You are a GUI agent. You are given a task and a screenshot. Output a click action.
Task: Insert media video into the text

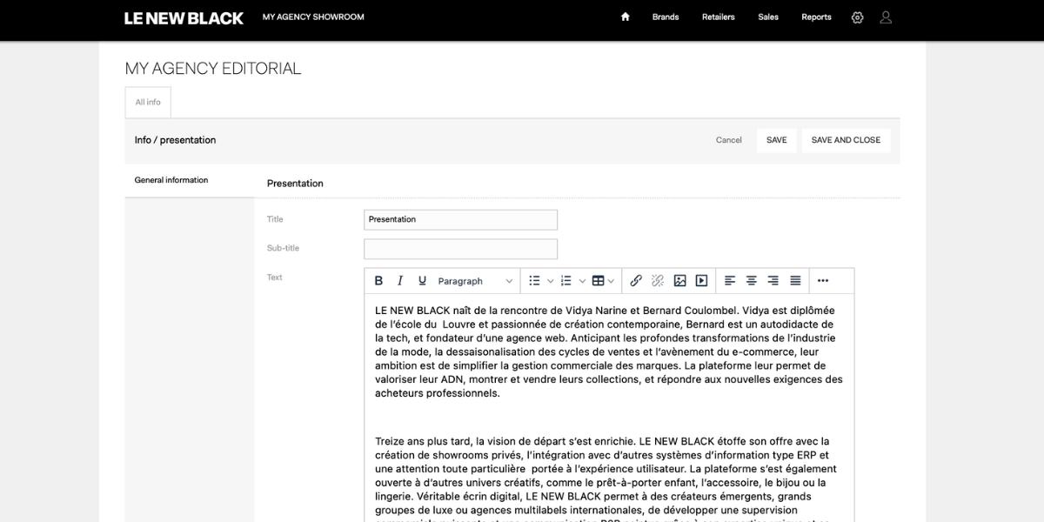click(x=701, y=281)
